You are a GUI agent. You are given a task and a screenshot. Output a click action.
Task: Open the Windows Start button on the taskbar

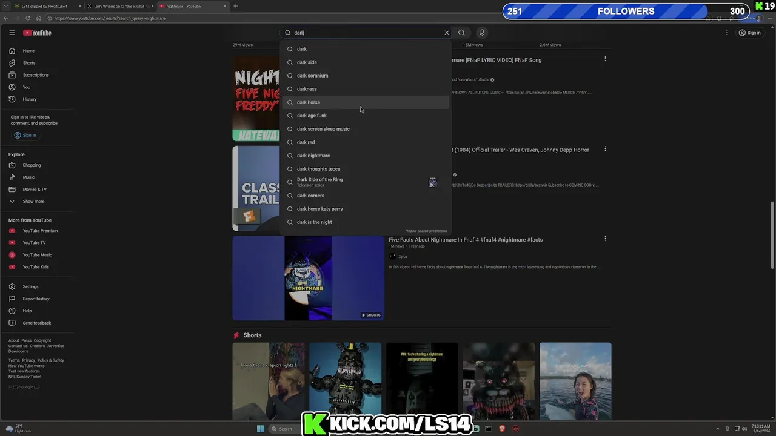click(x=260, y=429)
